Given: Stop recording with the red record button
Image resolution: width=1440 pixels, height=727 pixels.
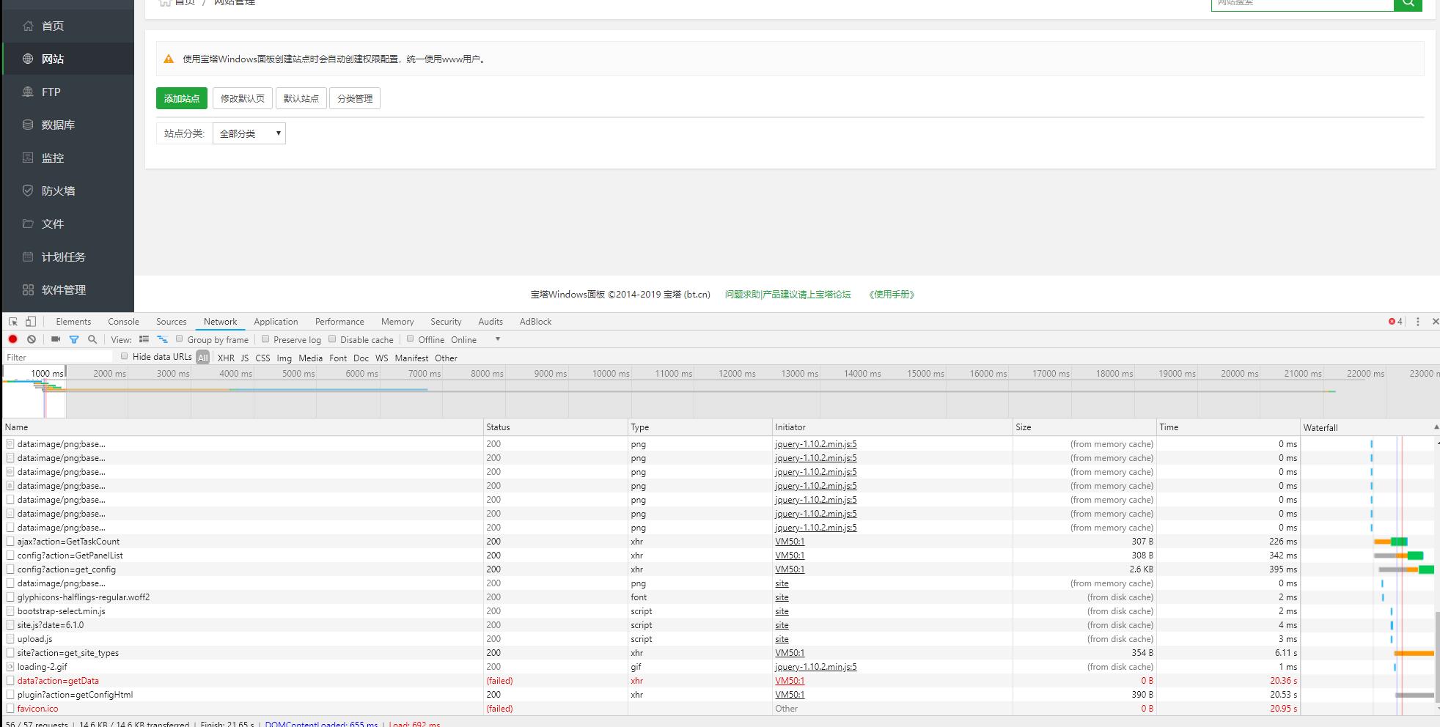Looking at the screenshot, I should [x=12, y=339].
